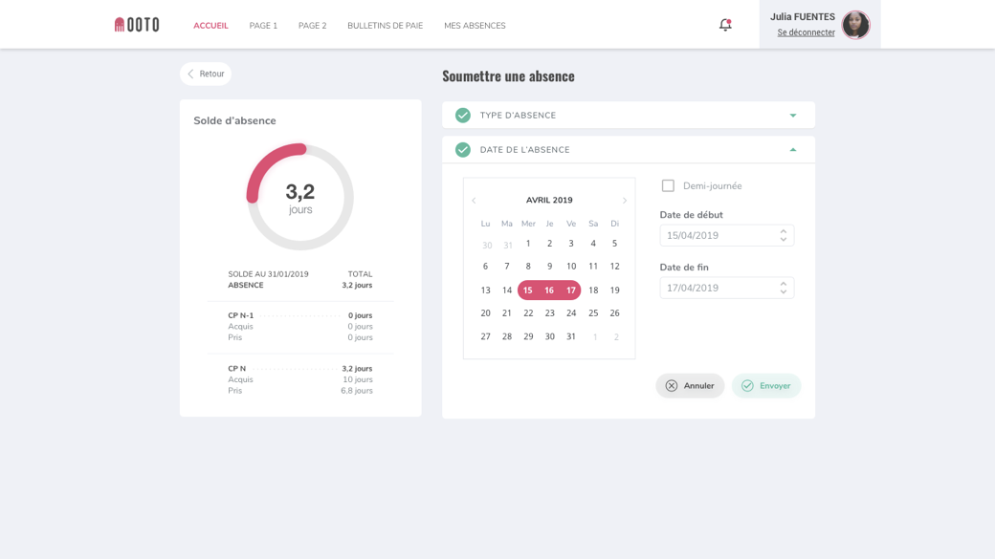The width and height of the screenshot is (995, 559).
Task: Open Page 2 in navigation
Action: click(x=312, y=26)
